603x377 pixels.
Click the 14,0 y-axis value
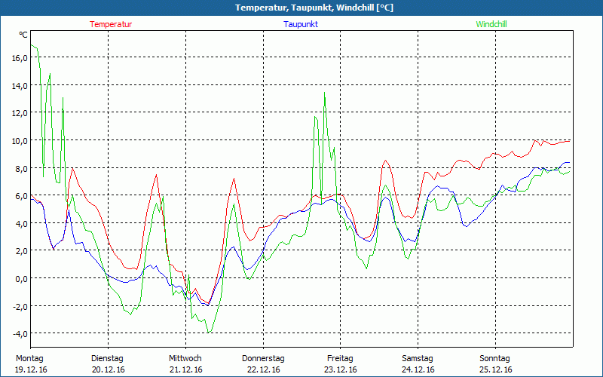(20, 86)
